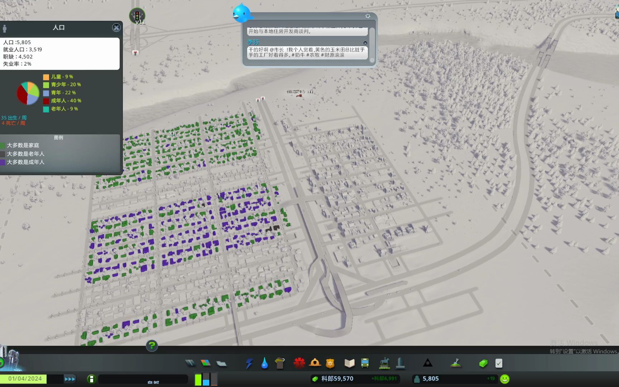The image size is (619, 387).
Task: Click the population age pie chart
Action: 28,93
